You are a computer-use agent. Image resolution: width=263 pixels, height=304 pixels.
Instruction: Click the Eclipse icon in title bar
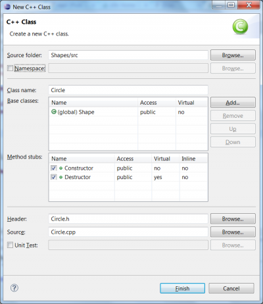7,7
